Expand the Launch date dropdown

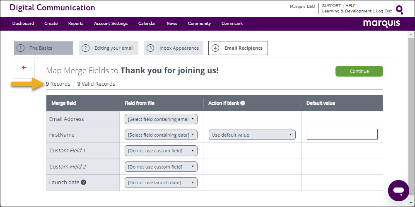161,183
